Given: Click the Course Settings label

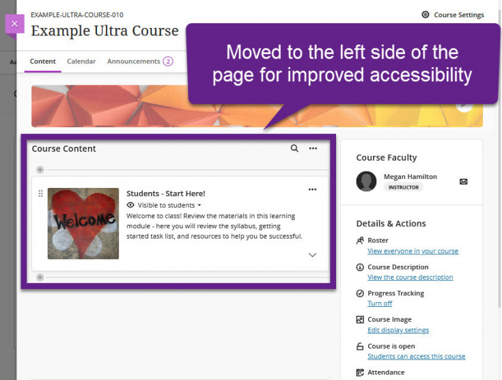Looking at the screenshot, I should (459, 15).
